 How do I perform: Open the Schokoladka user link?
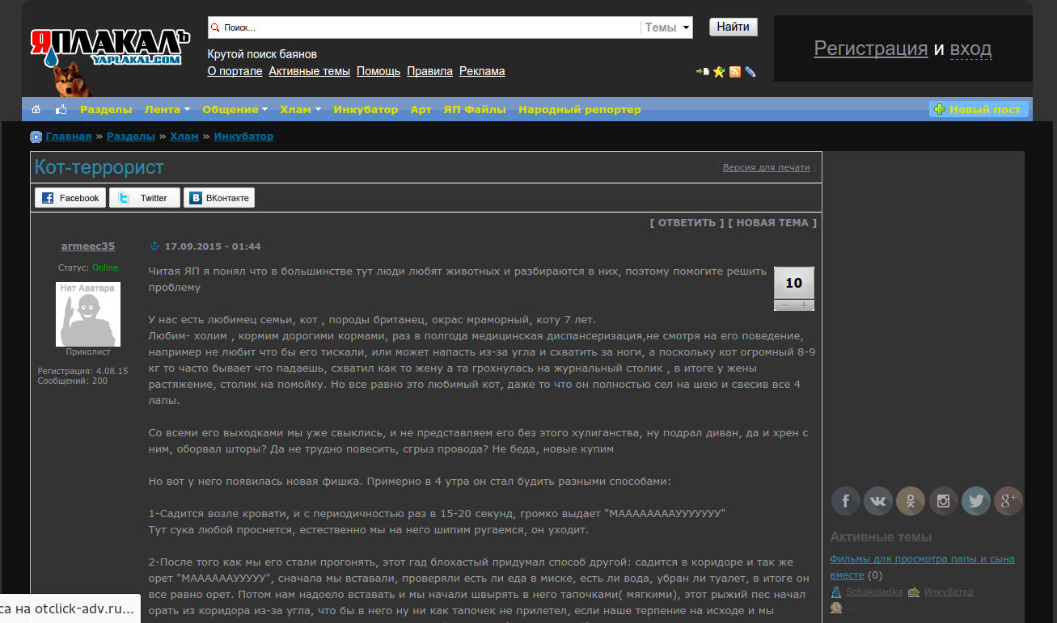coord(874,592)
